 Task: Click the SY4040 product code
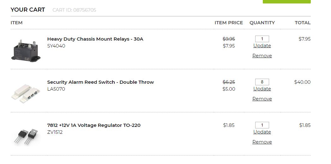pos(56,46)
